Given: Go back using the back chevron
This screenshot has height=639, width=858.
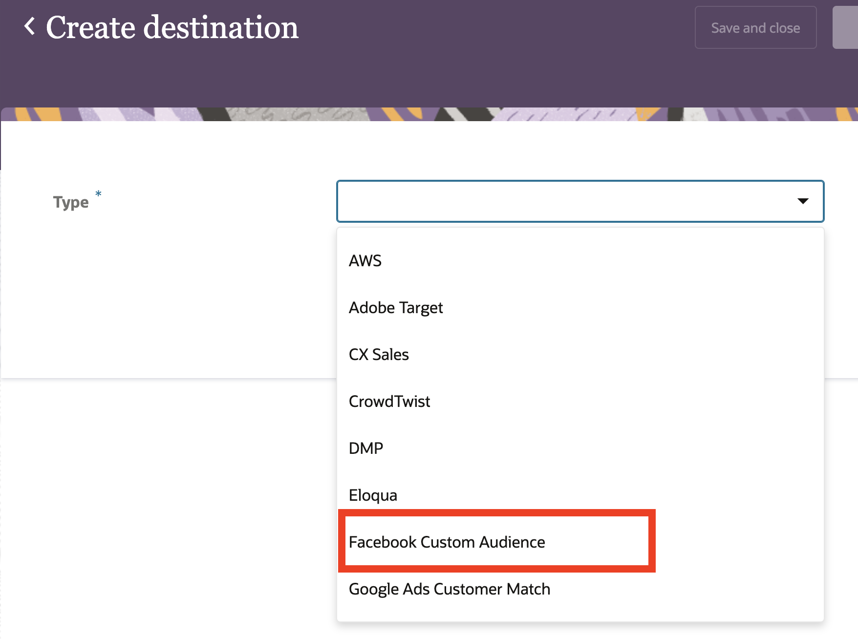Looking at the screenshot, I should (30, 26).
